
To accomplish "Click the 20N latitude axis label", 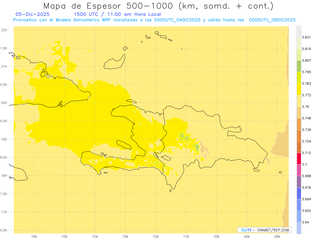I will pos(4,103).
